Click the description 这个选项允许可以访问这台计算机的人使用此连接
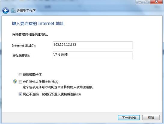The width and height of the screenshot is (164, 124). (58, 87)
